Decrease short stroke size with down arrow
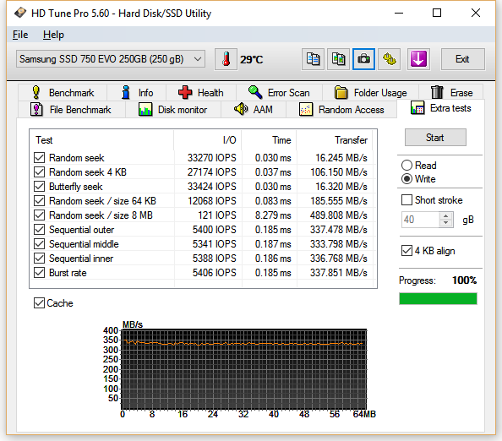 tap(446, 223)
